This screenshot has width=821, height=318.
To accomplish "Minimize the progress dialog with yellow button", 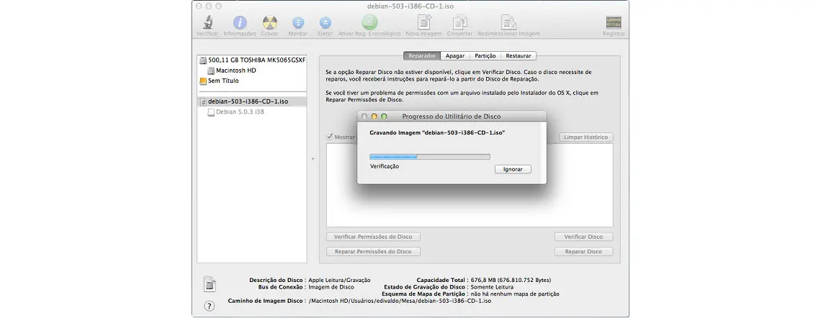I will point(374,116).
